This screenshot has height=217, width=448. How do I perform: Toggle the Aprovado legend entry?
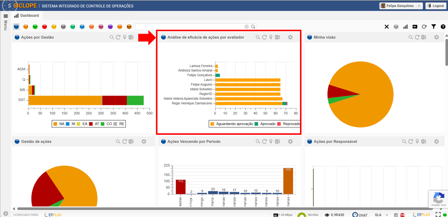[x=265, y=124]
